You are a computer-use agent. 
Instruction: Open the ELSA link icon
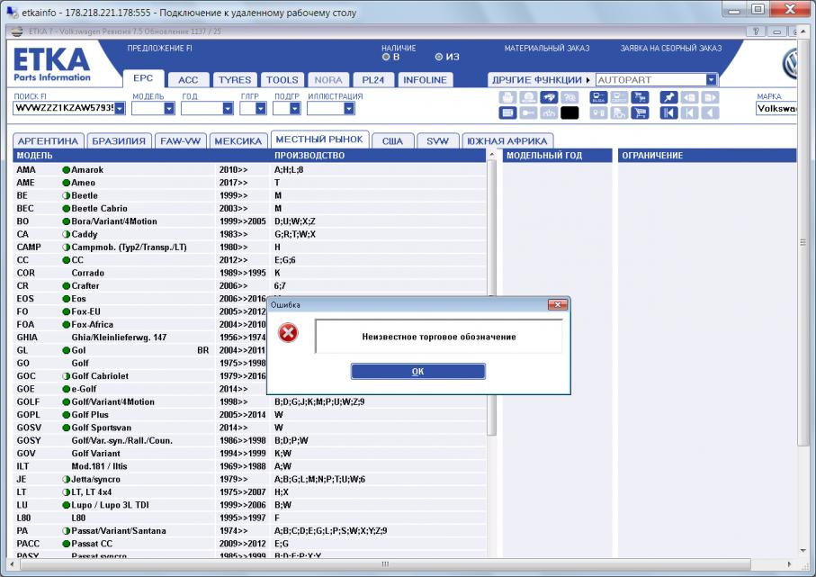pyautogui.click(x=598, y=97)
